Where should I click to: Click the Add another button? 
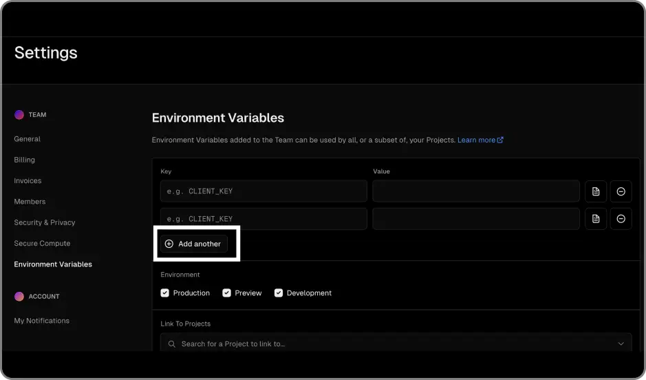point(193,244)
